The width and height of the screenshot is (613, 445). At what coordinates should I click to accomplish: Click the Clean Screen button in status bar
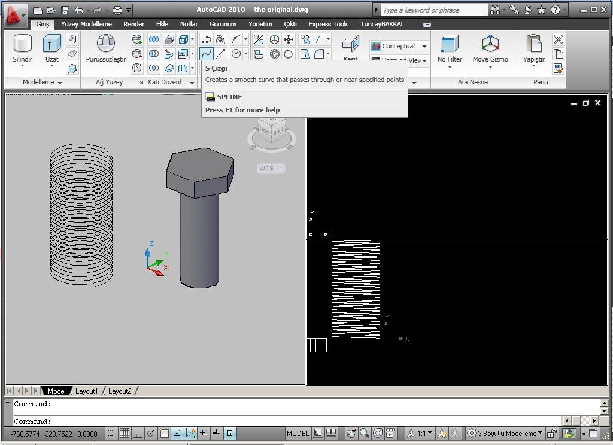point(593,433)
